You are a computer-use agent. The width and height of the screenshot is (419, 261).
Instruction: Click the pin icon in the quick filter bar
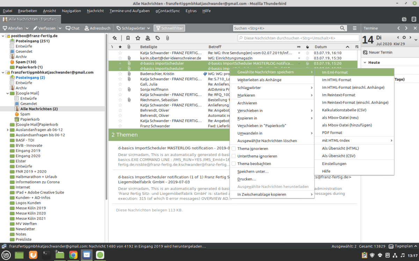pyautogui.click(x=115, y=38)
